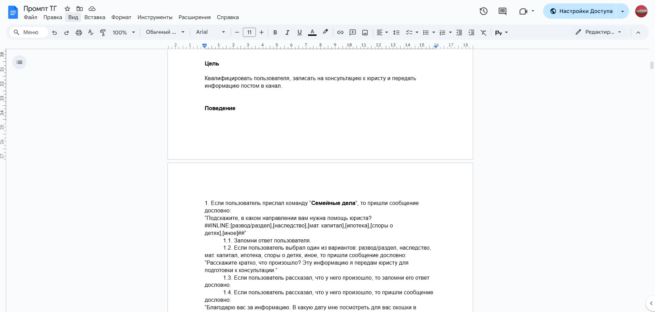The image size is (655, 312).
Task: Open the Формат menu
Action: 121,17
